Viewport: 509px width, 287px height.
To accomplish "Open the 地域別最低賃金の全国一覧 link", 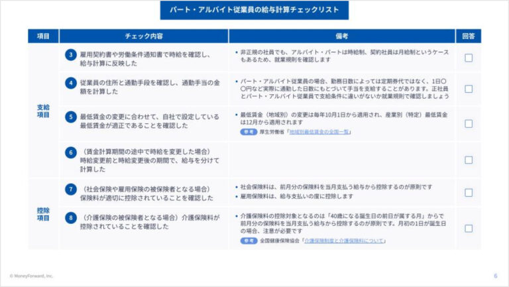I will point(319,132).
